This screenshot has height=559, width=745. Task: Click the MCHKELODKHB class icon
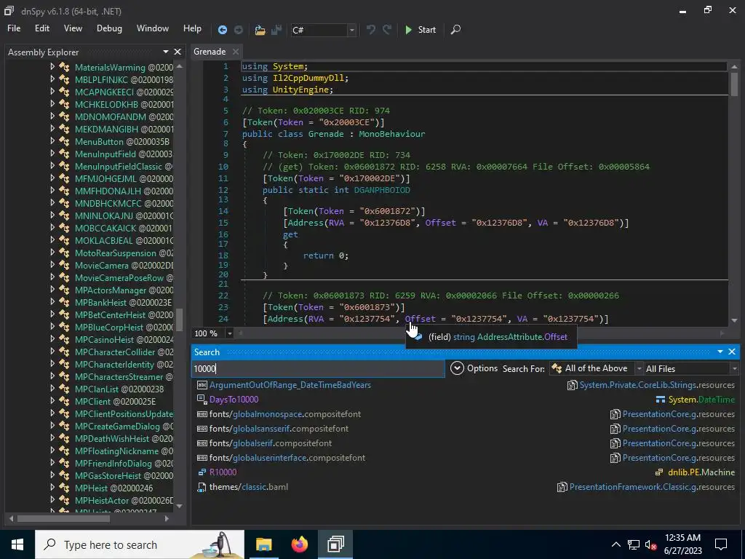pos(64,104)
